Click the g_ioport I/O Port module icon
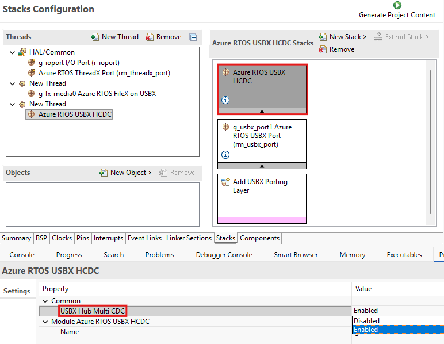Image resolution: width=444 pixels, height=344 pixels. 32,62
